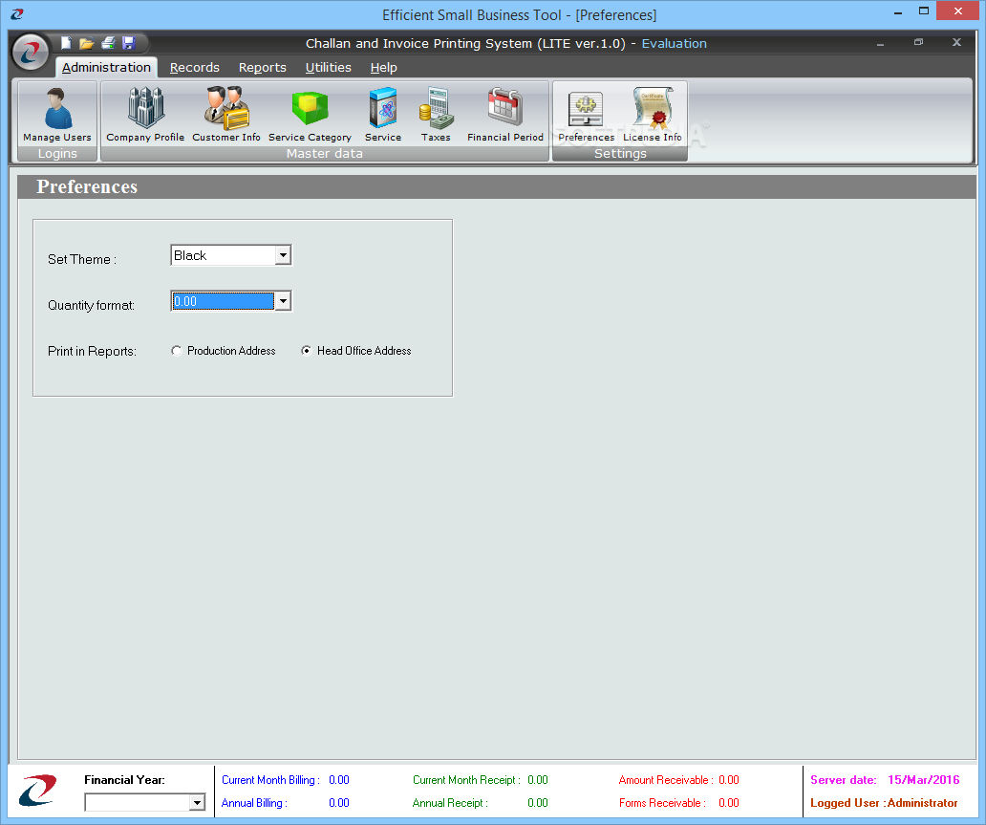Viewport: 986px width, 825px height.
Task: Select the Head Office Address radio button
Action: (x=307, y=351)
